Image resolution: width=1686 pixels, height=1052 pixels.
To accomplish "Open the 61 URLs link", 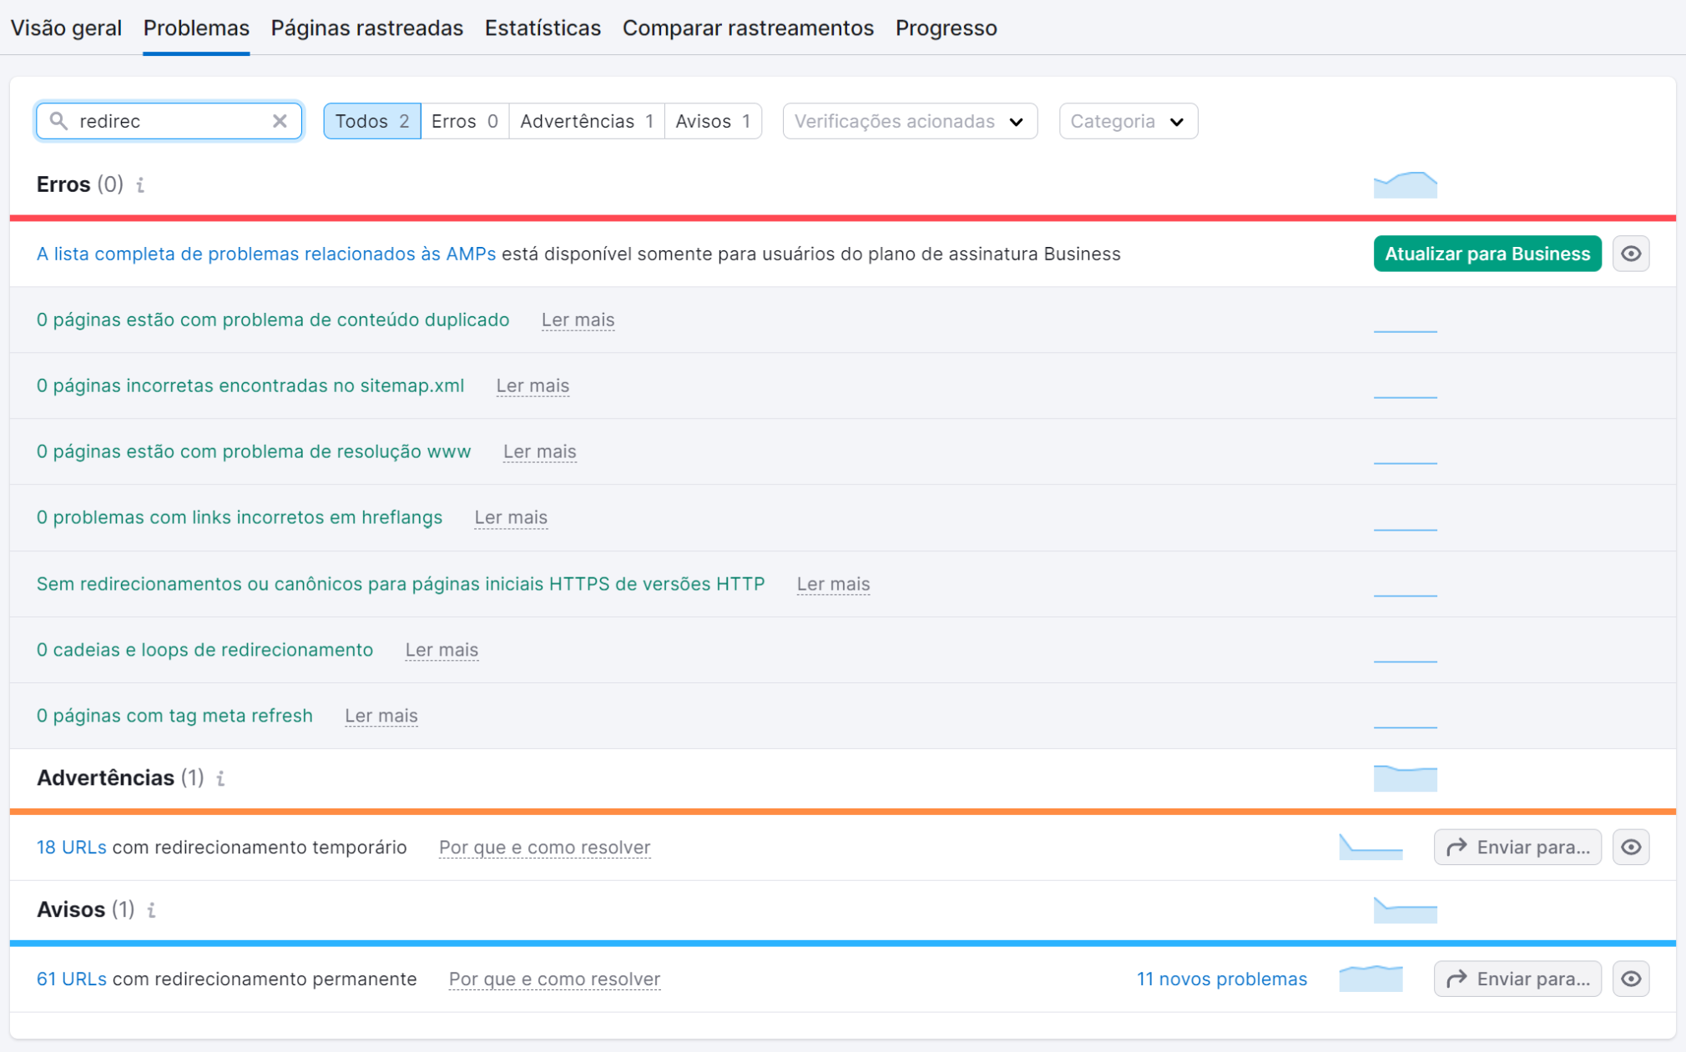I will (71, 979).
